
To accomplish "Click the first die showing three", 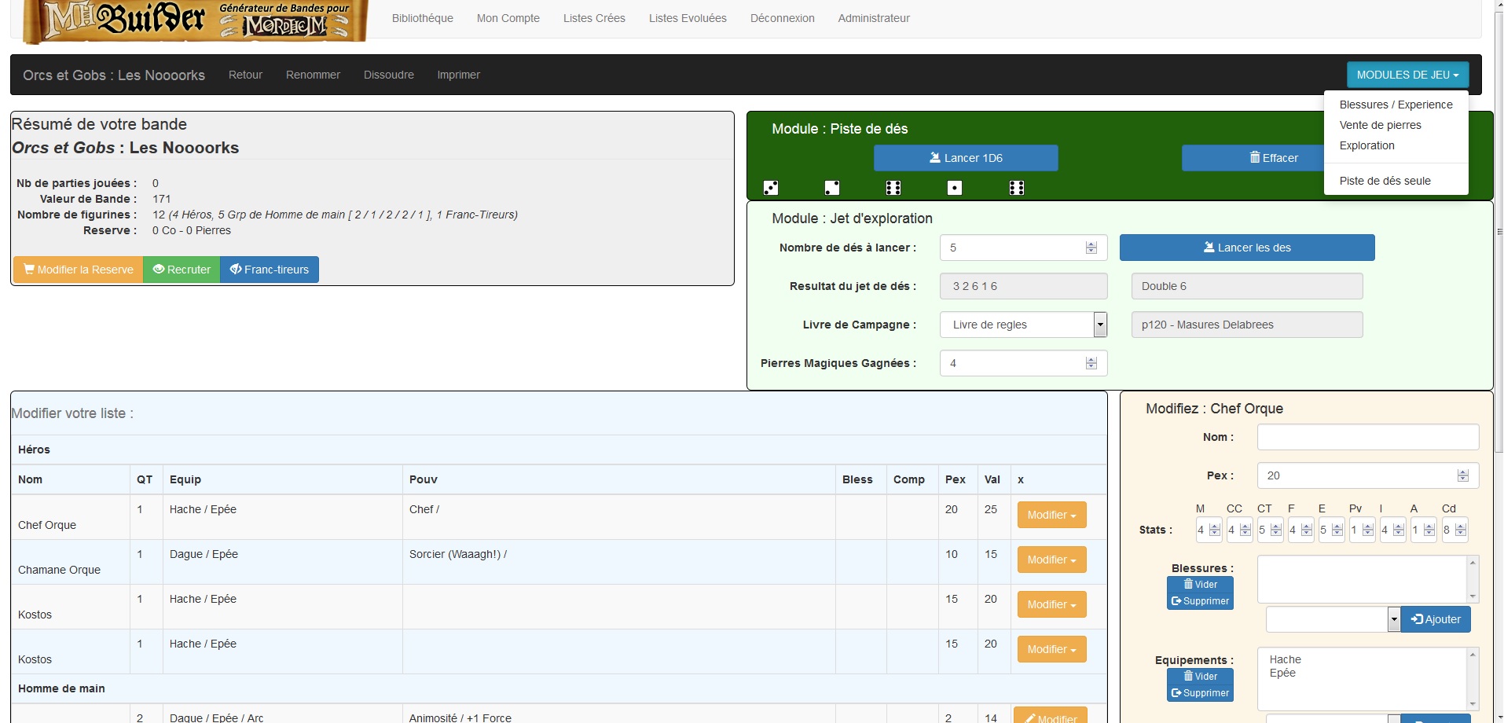I will tap(771, 188).
